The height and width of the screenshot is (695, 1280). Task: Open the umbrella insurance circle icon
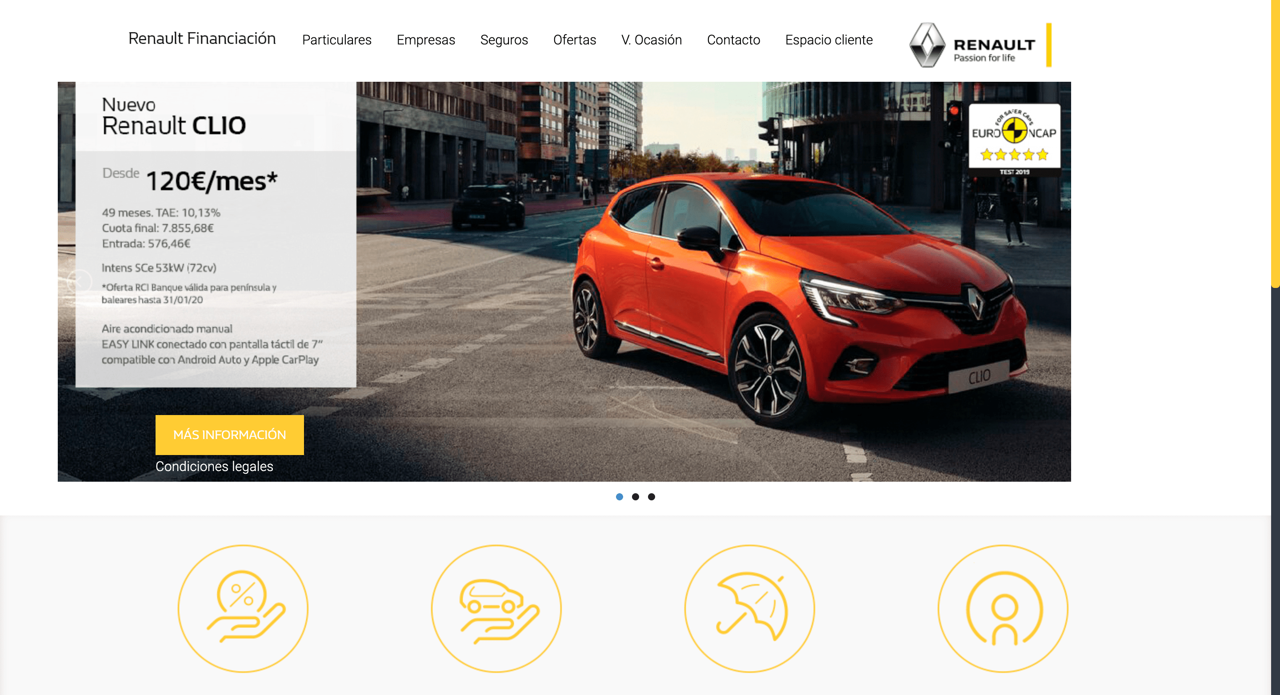click(x=749, y=608)
